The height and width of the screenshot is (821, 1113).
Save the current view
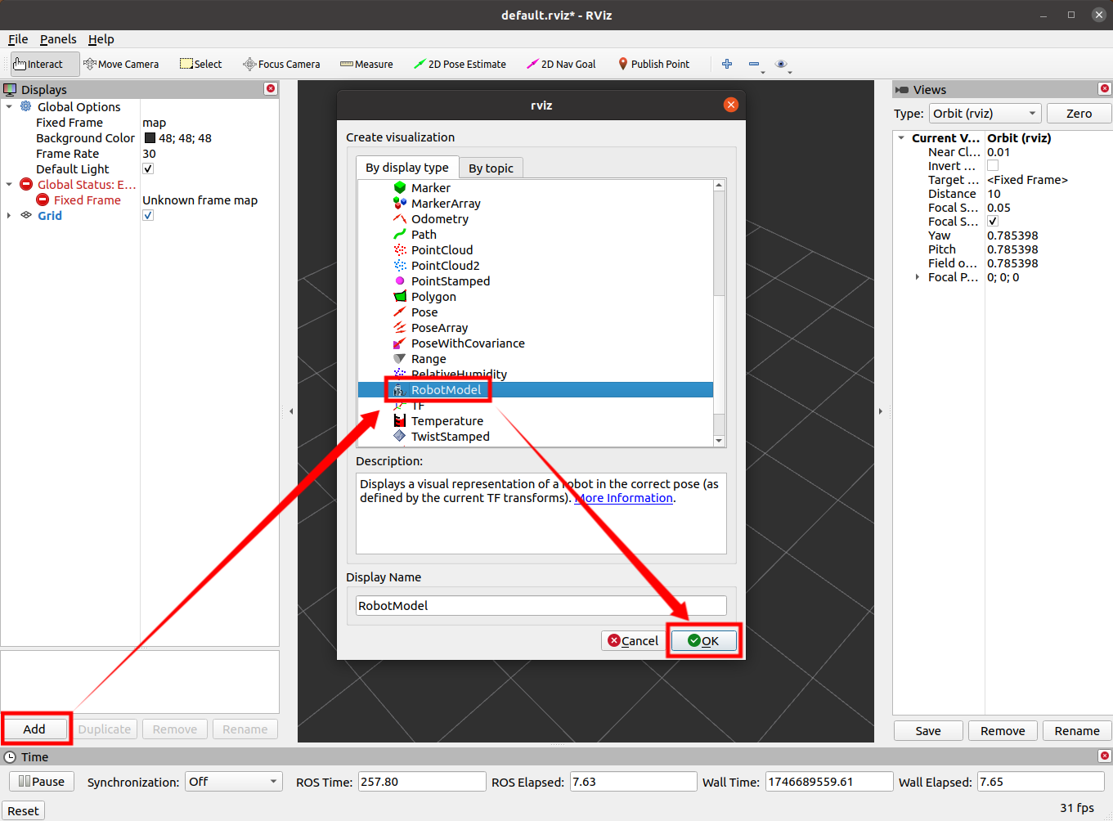click(928, 731)
